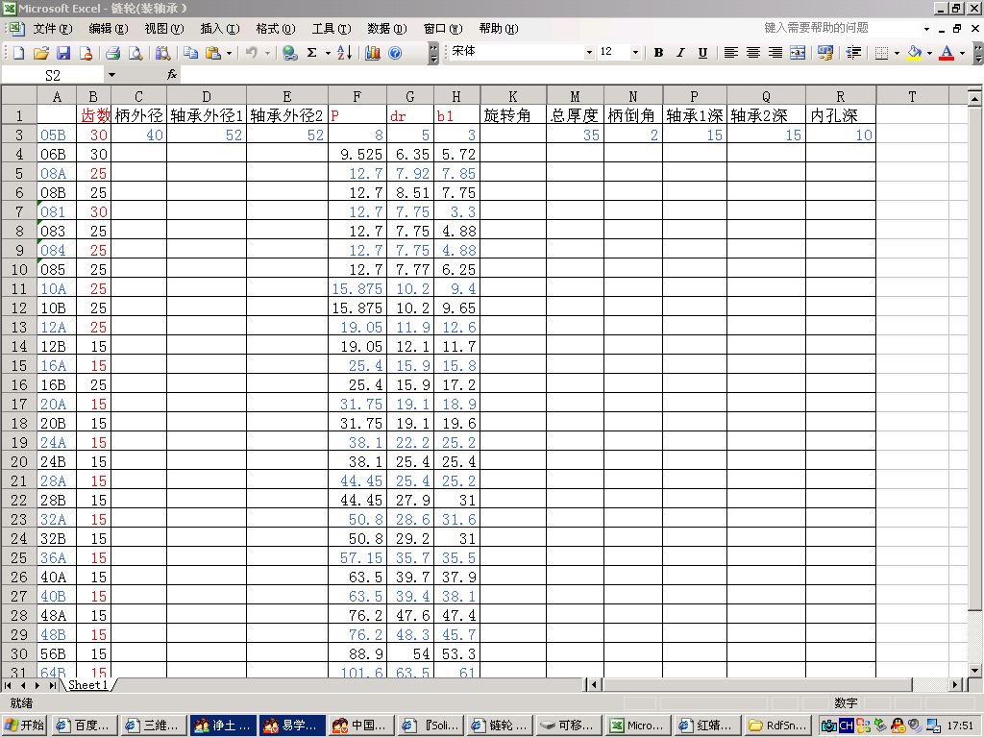Open Excel Help with the question mark icon
The width and height of the screenshot is (984, 738).
click(395, 53)
